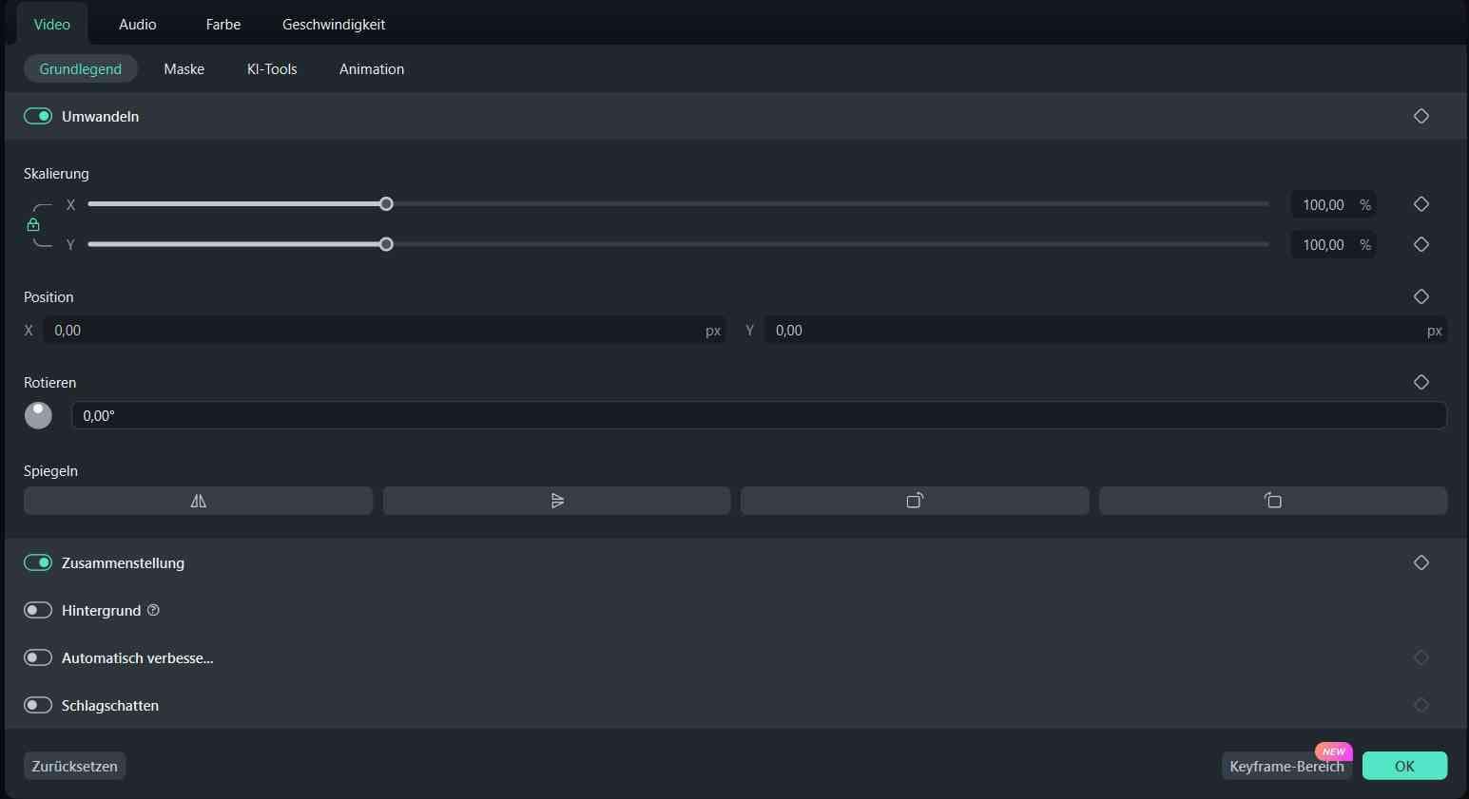Switch to the Video tab
This screenshot has width=1469, height=799.
coord(52,25)
